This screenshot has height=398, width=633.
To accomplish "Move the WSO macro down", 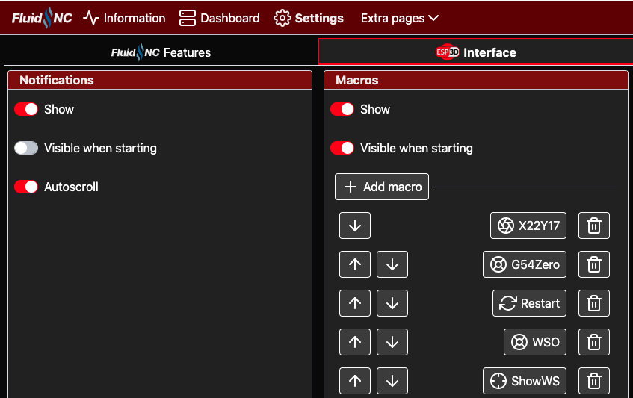I will [x=392, y=342].
